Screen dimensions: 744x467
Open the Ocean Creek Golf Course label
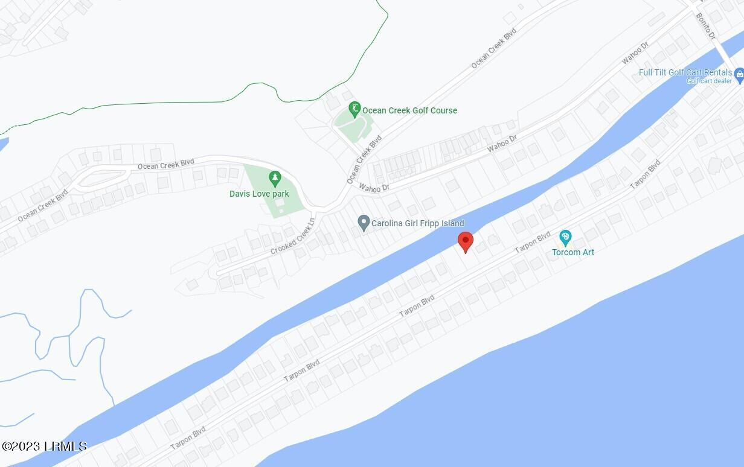[409, 110]
